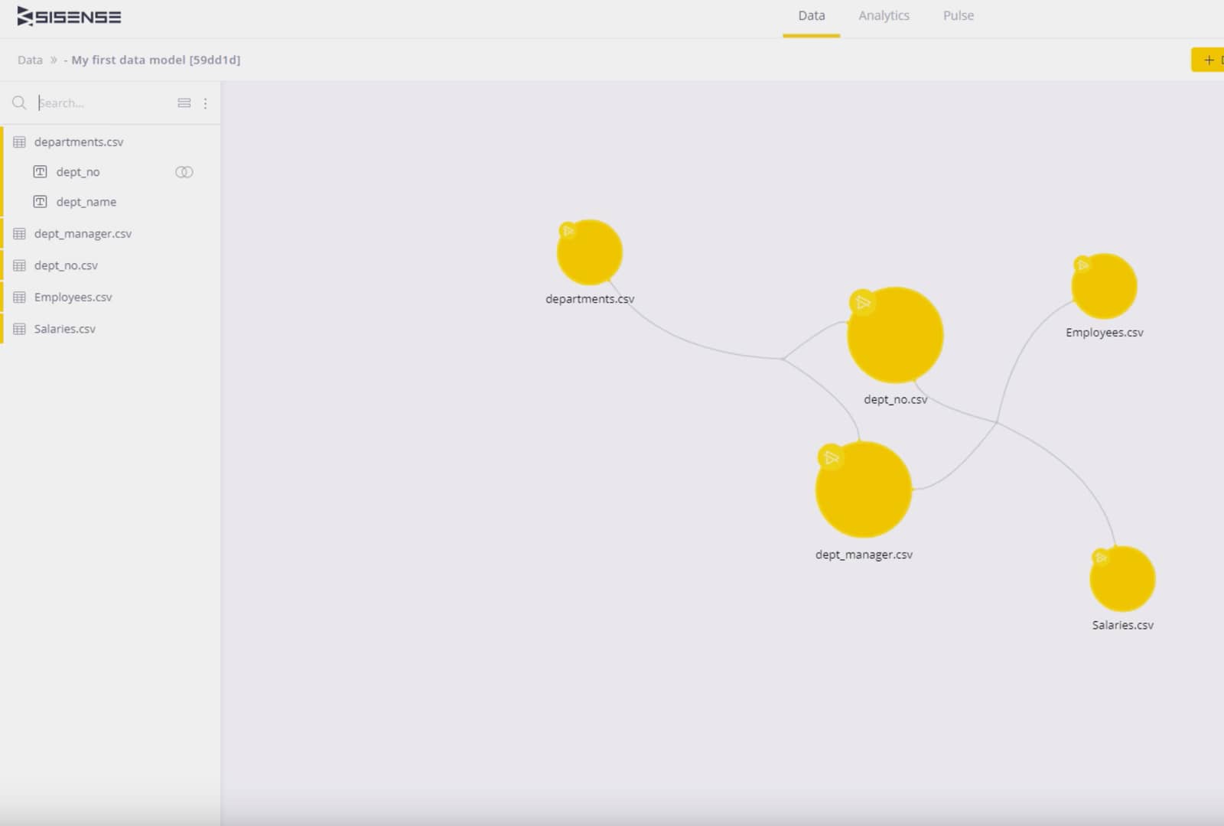
Task: Click the relationship icon beside dept_no field
Action: [x=184, y=171]
